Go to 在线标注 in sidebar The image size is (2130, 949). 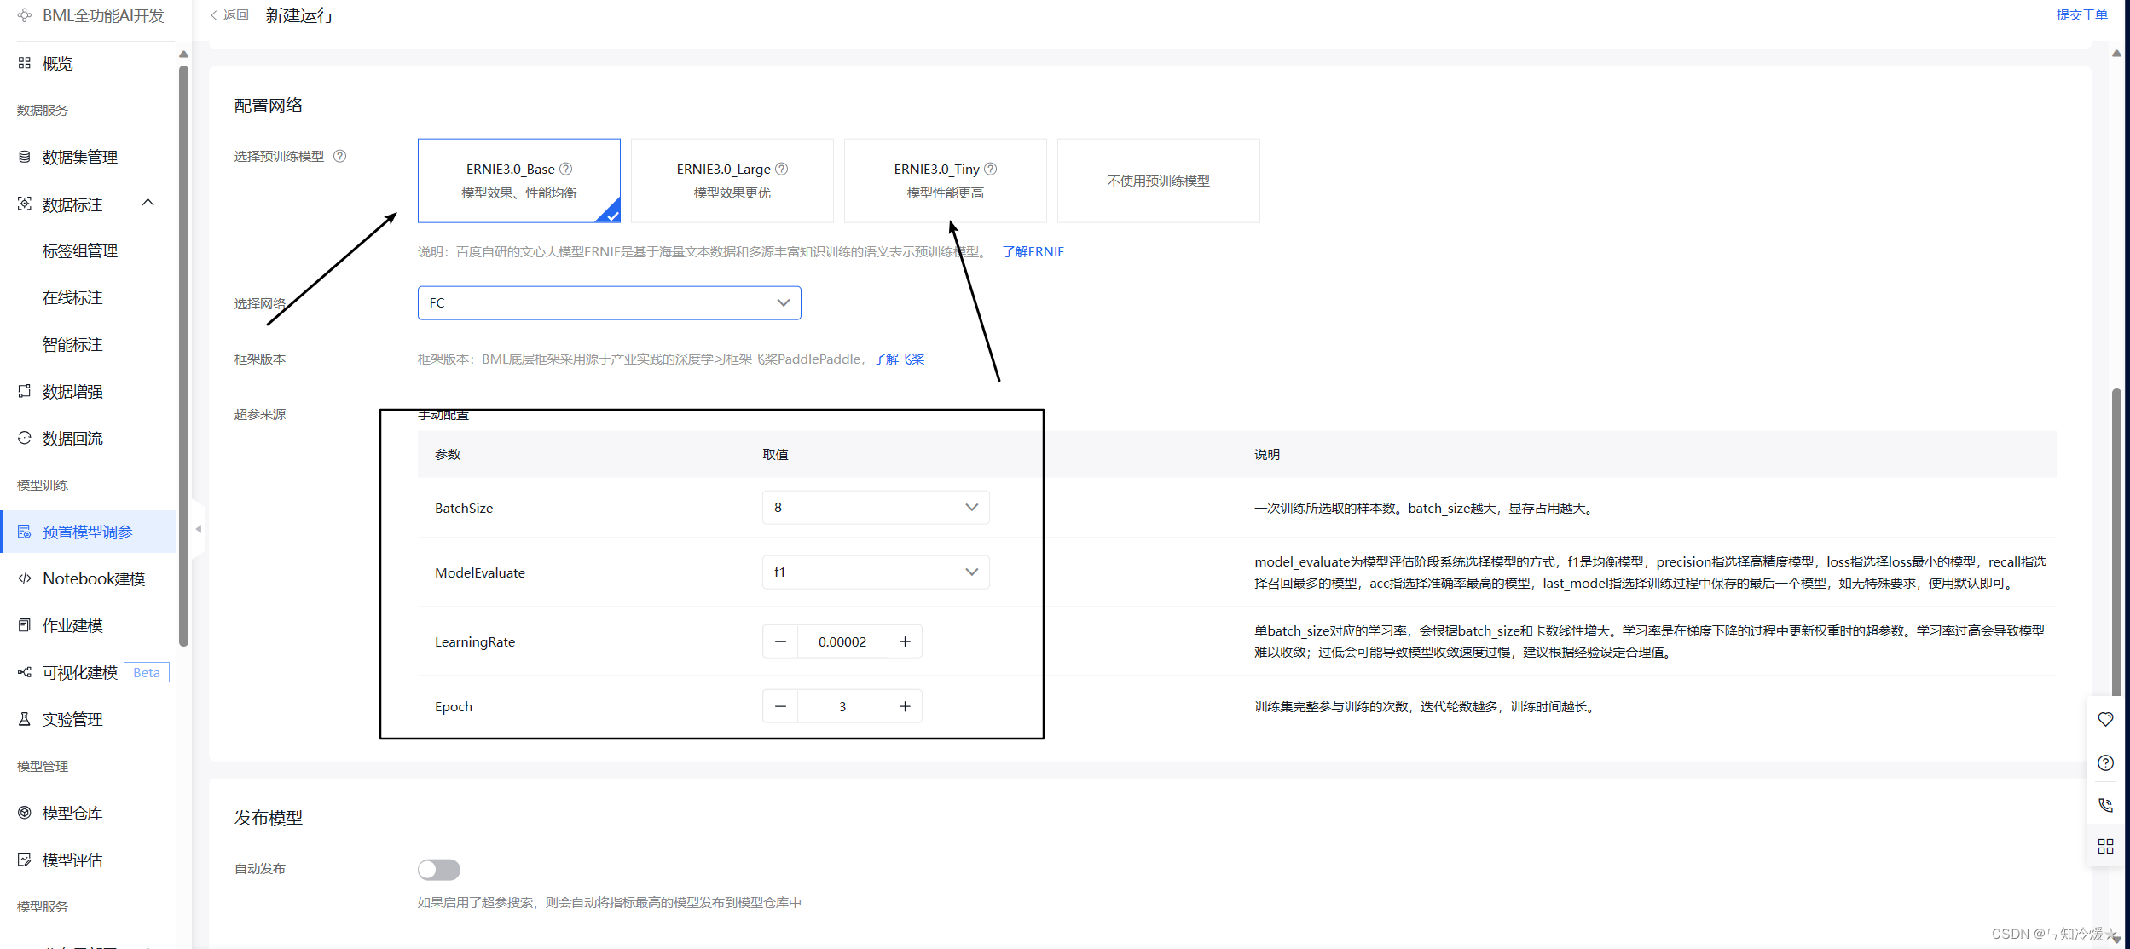pos(72,298)
